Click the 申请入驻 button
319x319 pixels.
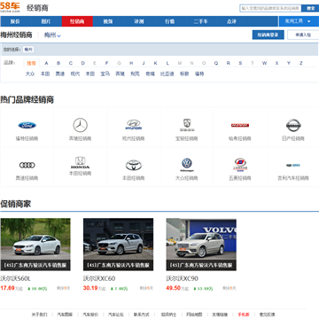pos(303,35)
